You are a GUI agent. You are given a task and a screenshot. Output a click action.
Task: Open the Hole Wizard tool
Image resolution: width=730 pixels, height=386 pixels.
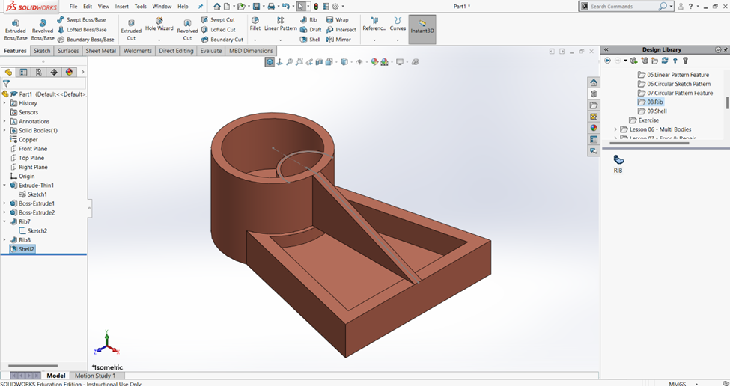click(x=159, y=25)
